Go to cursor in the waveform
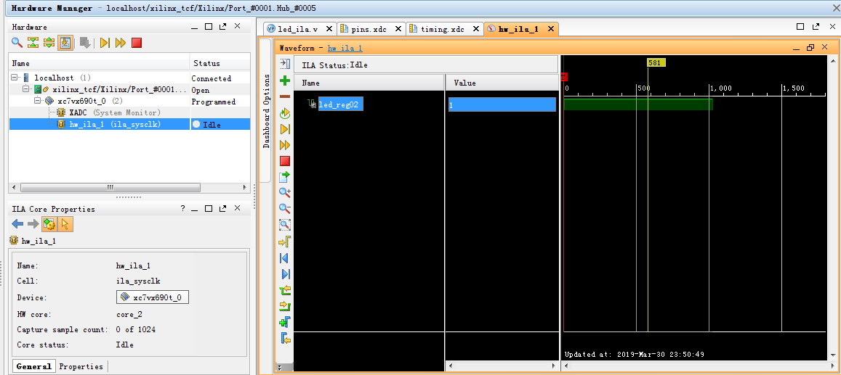The width and height of the screenshot is (841, 375). point(285,242)
